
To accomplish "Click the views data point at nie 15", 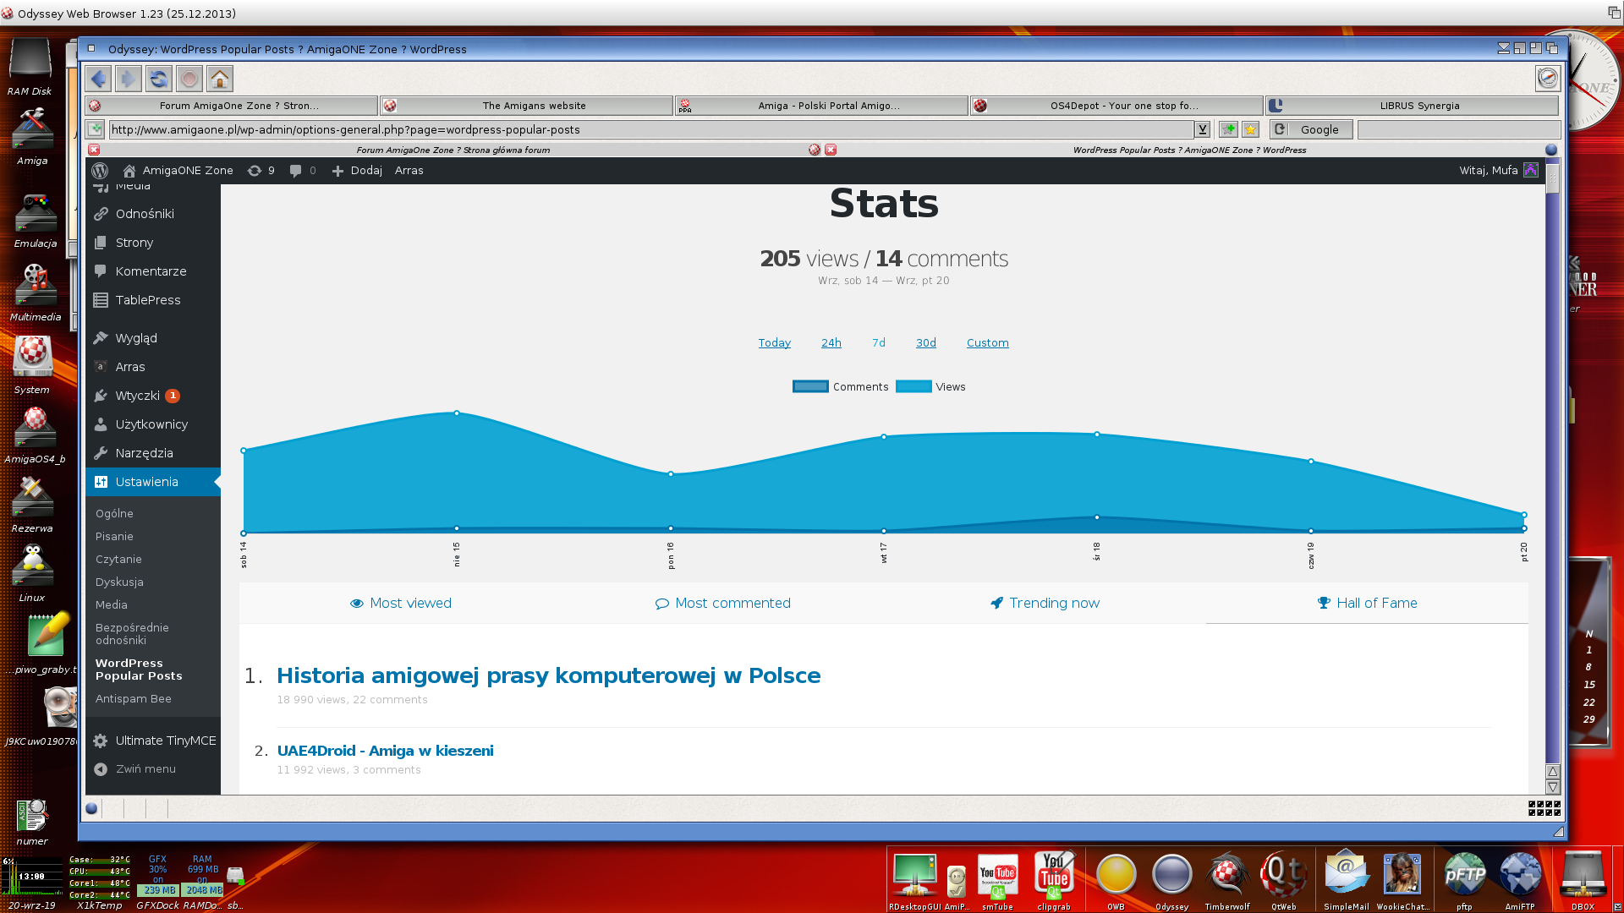I will point(457,413).
